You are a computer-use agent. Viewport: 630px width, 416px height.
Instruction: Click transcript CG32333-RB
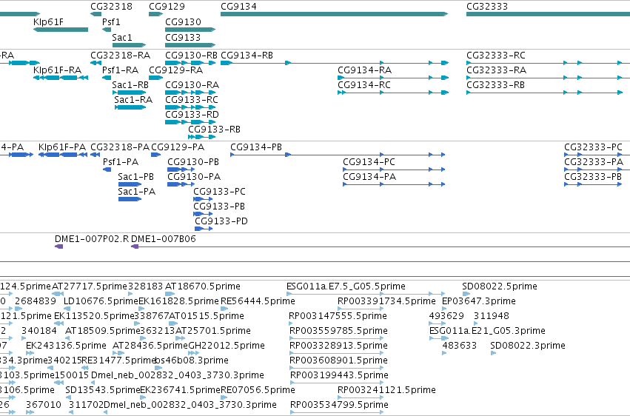click(544, 93)
